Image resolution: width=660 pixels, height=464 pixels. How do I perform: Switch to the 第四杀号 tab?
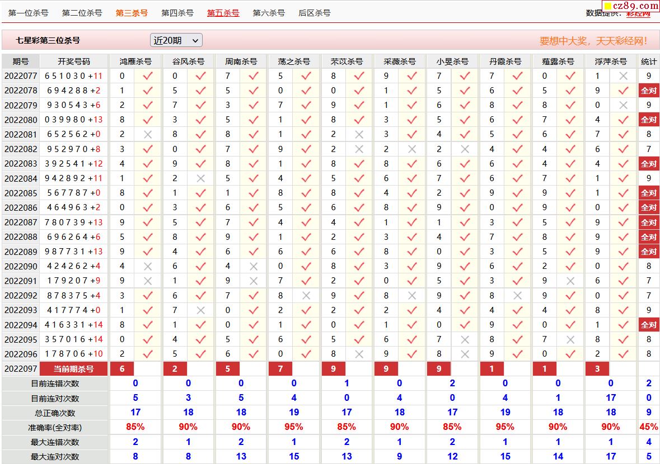tap(177, 13)
